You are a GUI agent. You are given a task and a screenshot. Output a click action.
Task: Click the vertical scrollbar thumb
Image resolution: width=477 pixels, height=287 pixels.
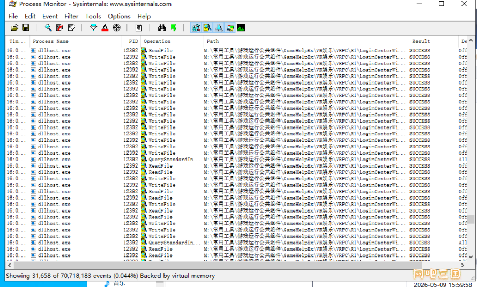point(471,219)
